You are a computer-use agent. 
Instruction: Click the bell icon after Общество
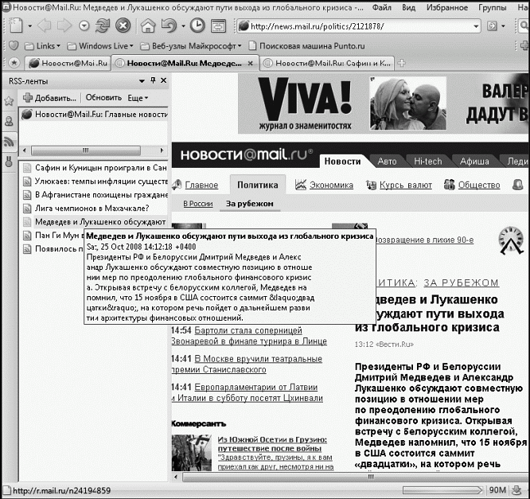point(518,185)
